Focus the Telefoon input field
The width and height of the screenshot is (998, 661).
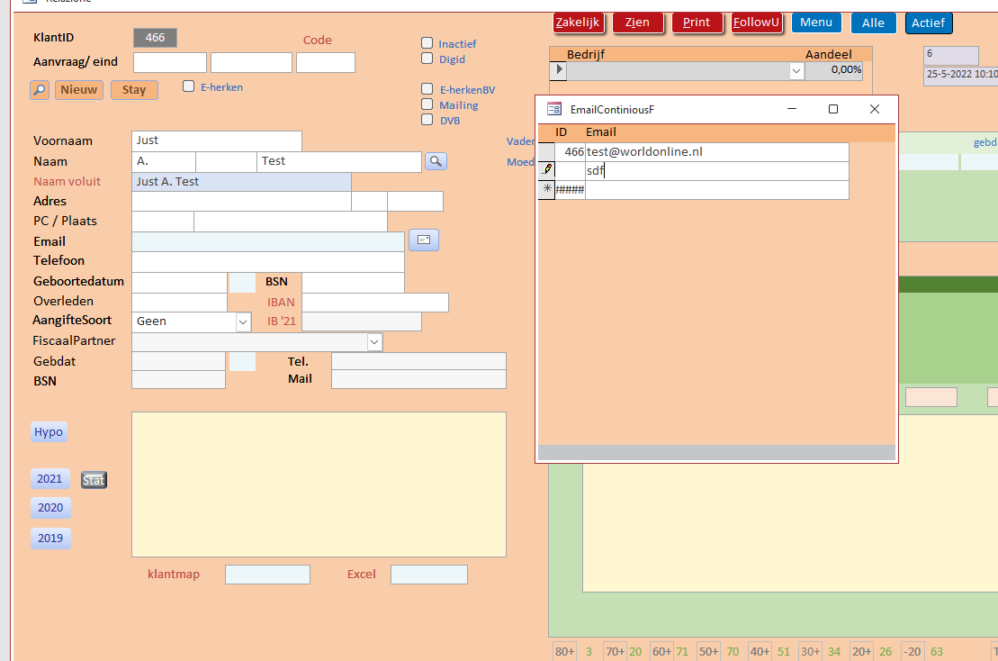click(268, 261)
